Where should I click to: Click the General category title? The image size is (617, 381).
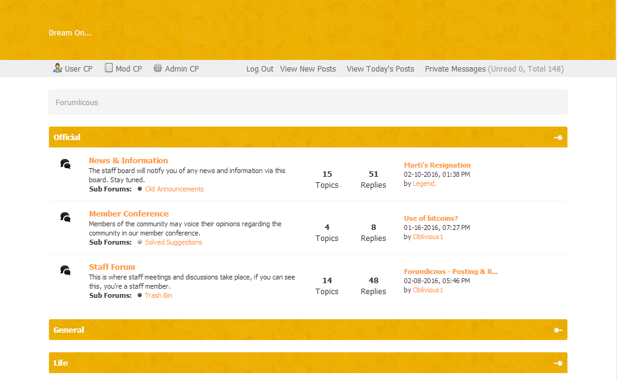(68, 330)
